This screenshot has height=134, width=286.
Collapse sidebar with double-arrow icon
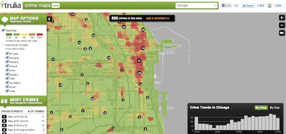pyautogui.click(x=49, y=19)
